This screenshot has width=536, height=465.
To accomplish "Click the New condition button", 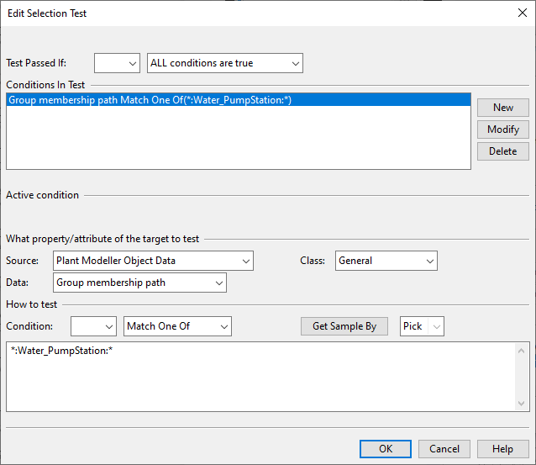I will tap(503, 108).
